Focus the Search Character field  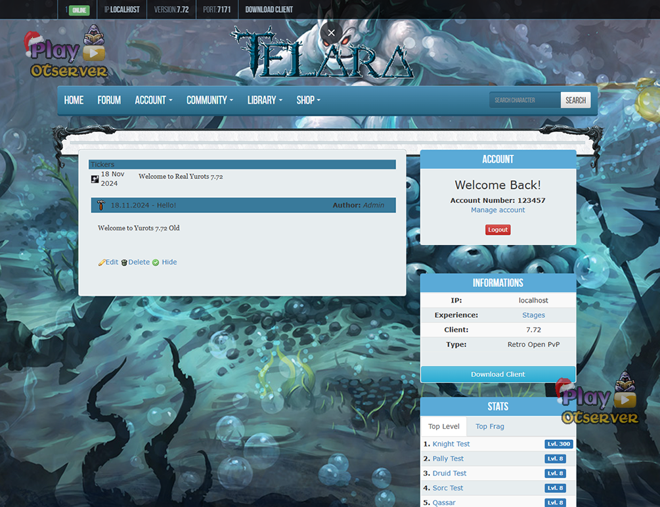tap(525, 100)
